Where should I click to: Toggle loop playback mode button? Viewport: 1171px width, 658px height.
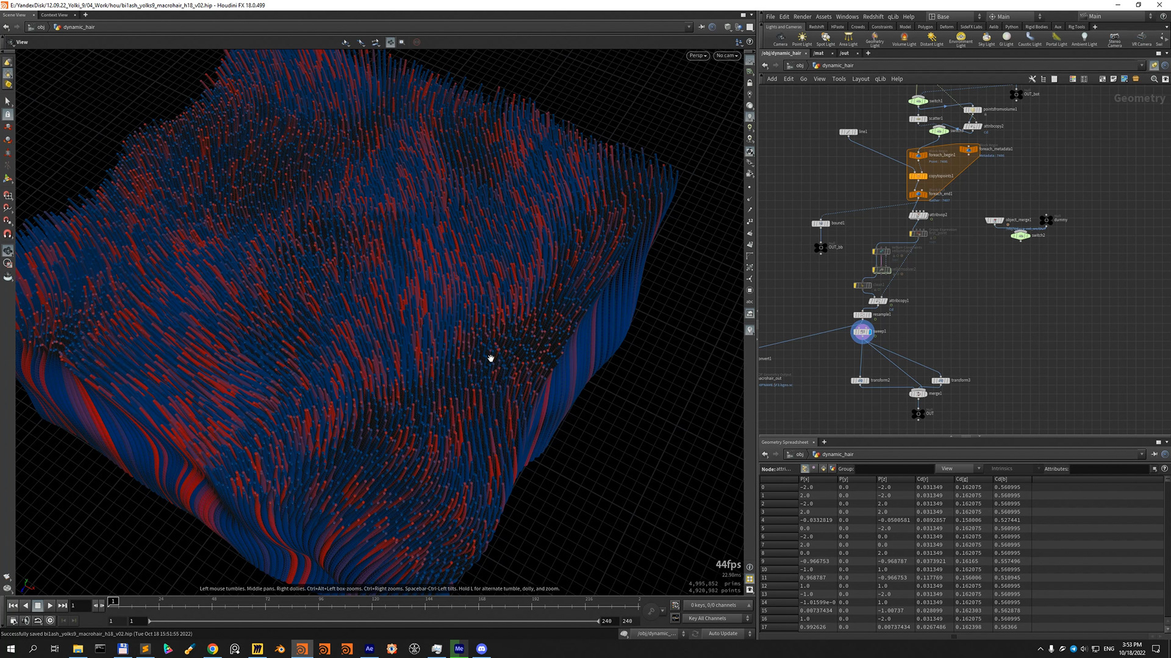(38, 620)
